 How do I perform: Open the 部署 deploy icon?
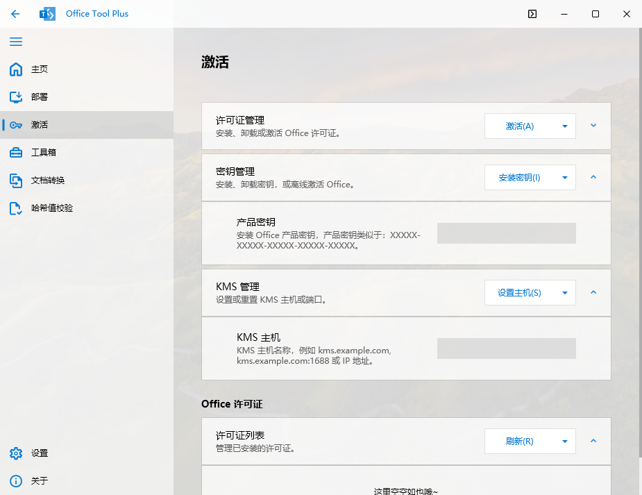[16, 97]
